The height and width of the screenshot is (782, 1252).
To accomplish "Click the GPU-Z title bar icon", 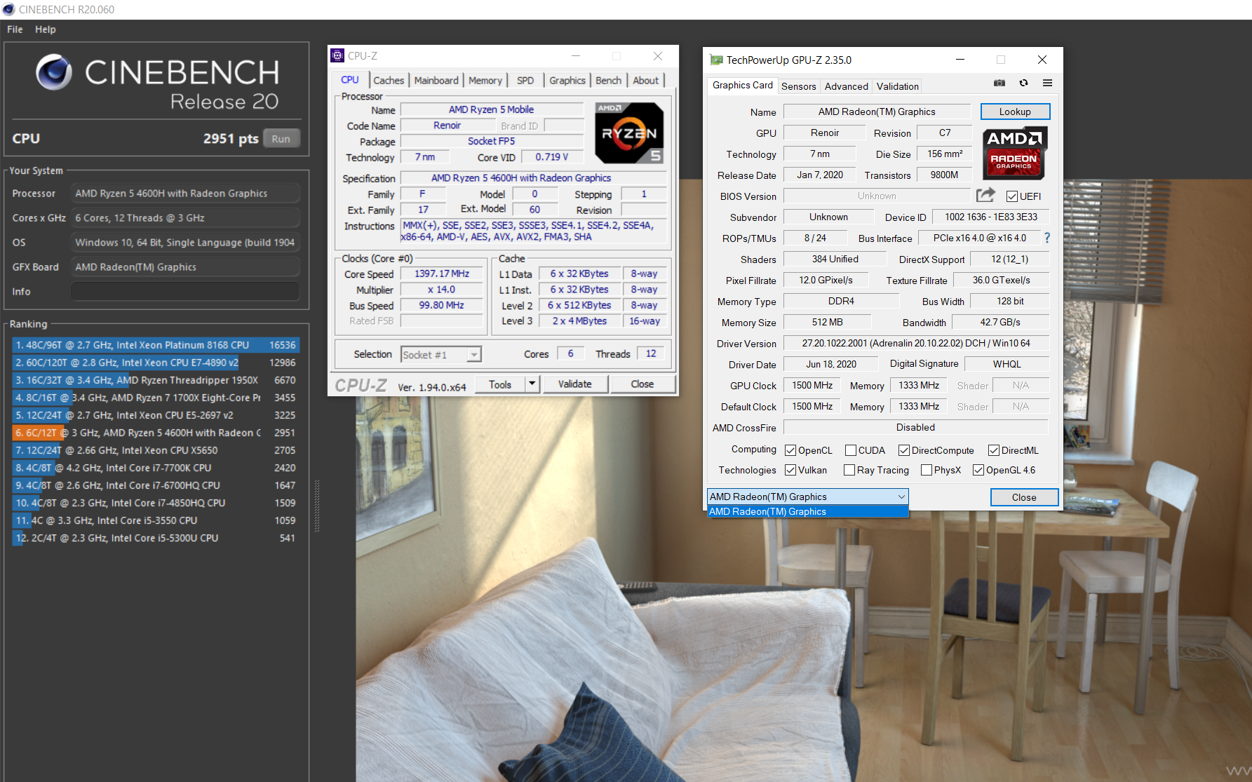I will pos(716,60).
